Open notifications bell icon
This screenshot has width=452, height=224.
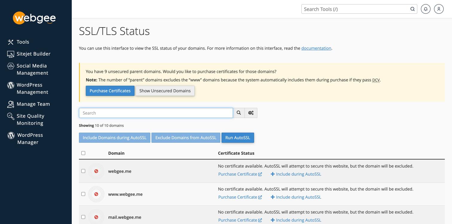pos(426,9)
